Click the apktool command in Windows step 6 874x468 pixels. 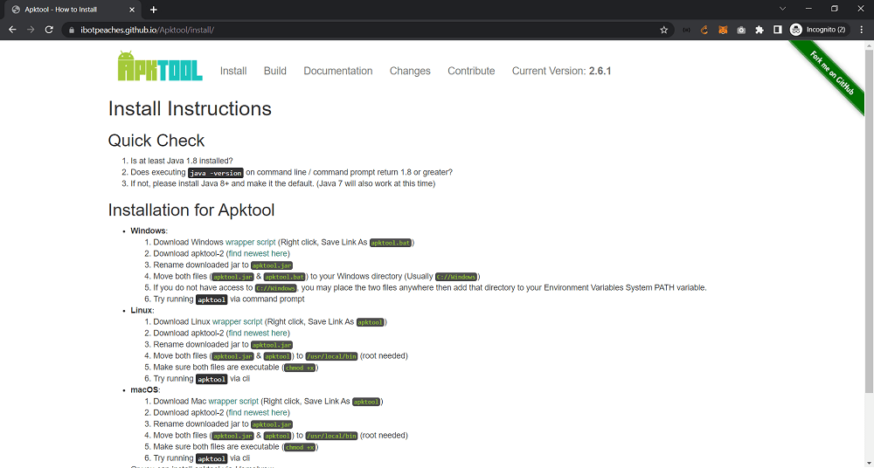tap(212, 299)
